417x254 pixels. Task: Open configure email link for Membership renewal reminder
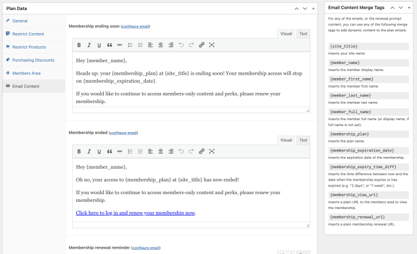point(146,247)
